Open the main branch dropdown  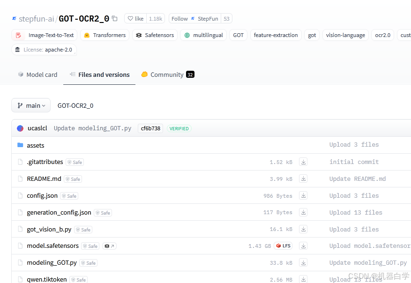[x=31, y=105]
